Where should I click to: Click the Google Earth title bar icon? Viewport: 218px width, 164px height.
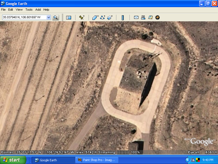click(x=3, y=3)
